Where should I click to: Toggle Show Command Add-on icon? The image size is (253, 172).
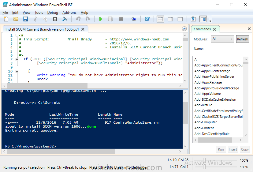click(x=203, y=19)
